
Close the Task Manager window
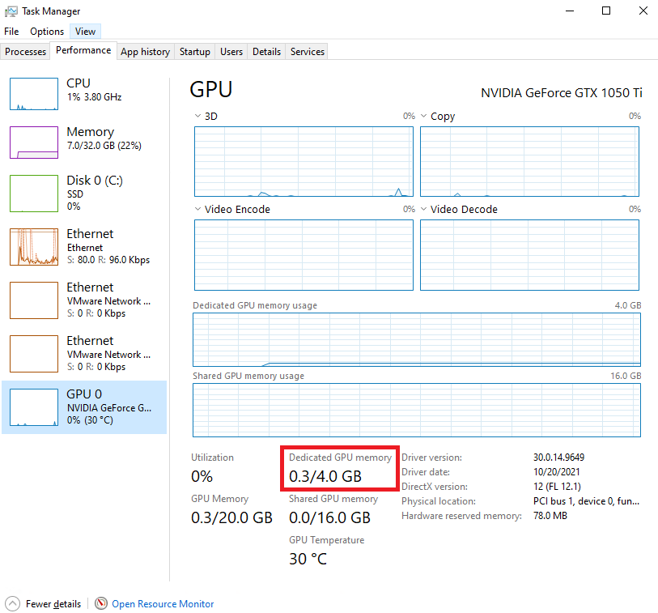click(x=643, y=11)
